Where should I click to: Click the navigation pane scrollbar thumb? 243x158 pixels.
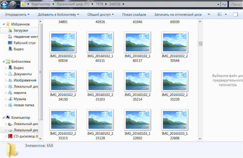(x=40, y=72)
